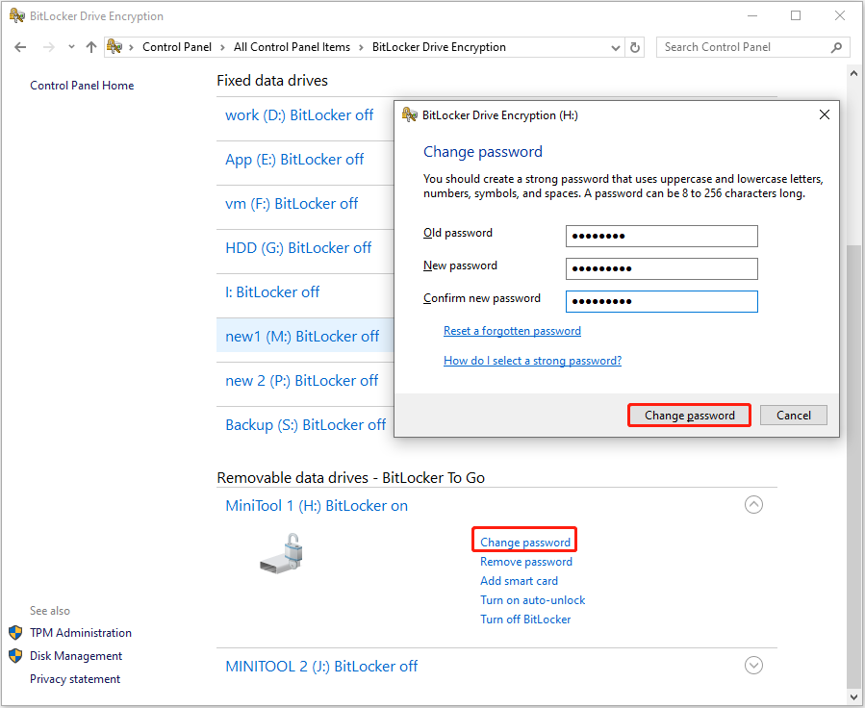The height and width of the screenshot is (708, 865).
Task: Confirm with the Change password button
Action: [689, 415]
